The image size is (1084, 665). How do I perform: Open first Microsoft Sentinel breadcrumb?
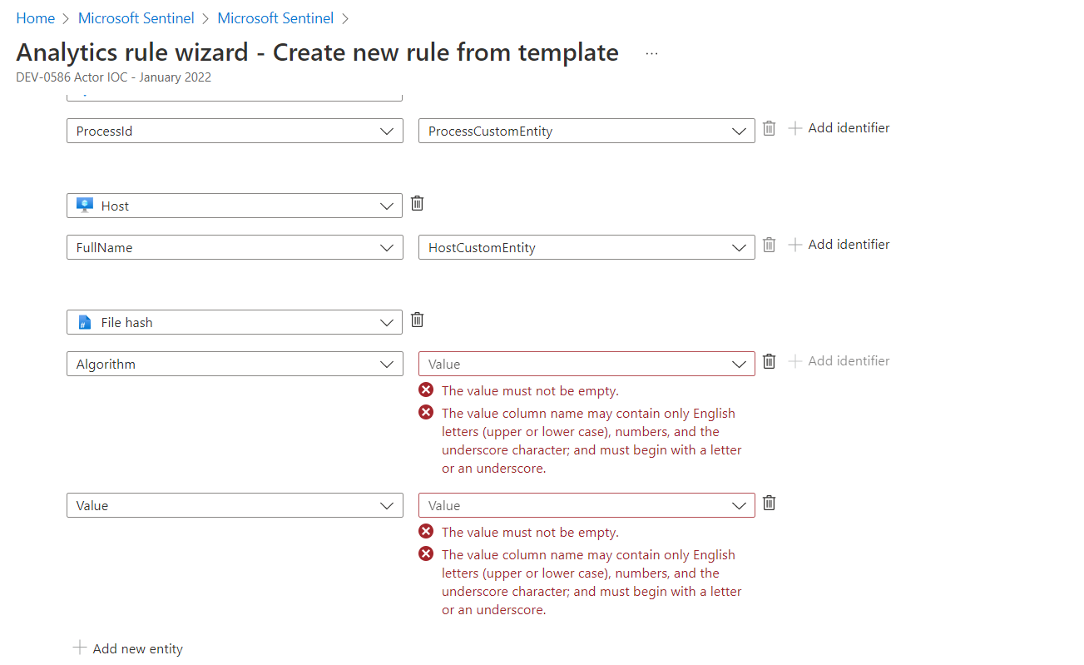pos(136,17)
